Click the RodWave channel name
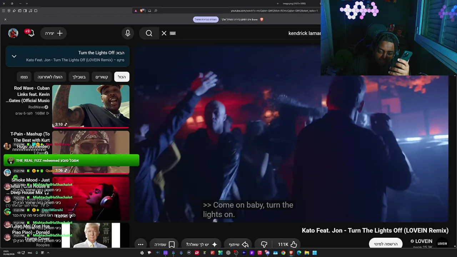The width and height of the screenshot is (457, 257). click(36, 107)
